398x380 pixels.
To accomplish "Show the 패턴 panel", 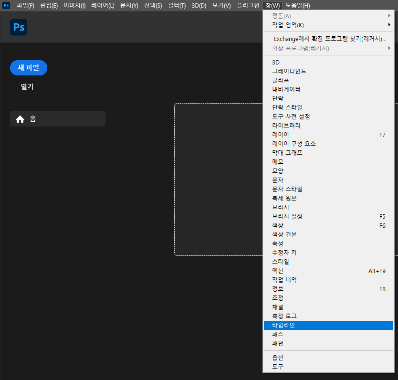I will (328, 343).
